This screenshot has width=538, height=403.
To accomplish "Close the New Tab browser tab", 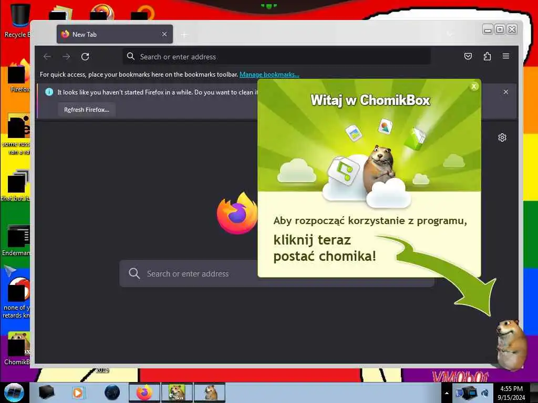I will point(164,34).
